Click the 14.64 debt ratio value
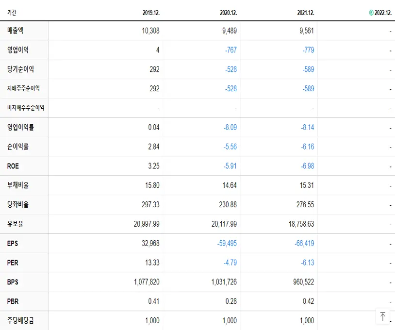 [230, 185]
